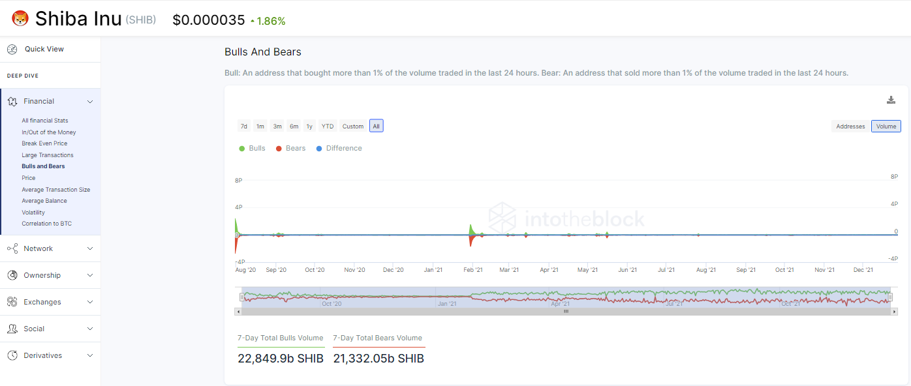Switch chart to Volume view

(x=886, y=126)
